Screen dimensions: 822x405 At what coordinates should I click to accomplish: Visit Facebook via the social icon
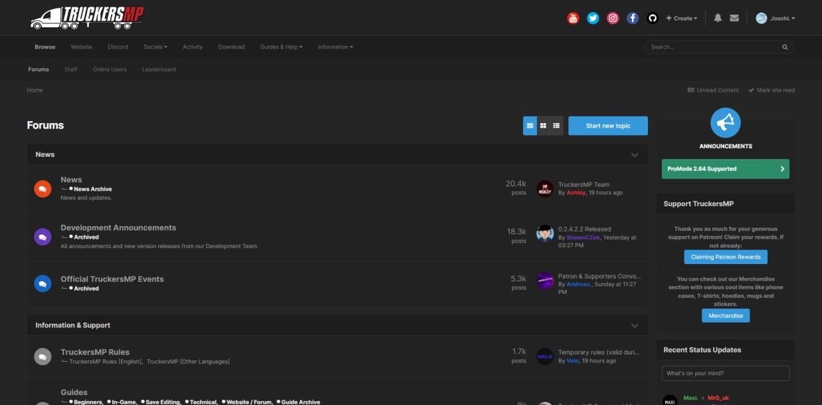[633, 18]
